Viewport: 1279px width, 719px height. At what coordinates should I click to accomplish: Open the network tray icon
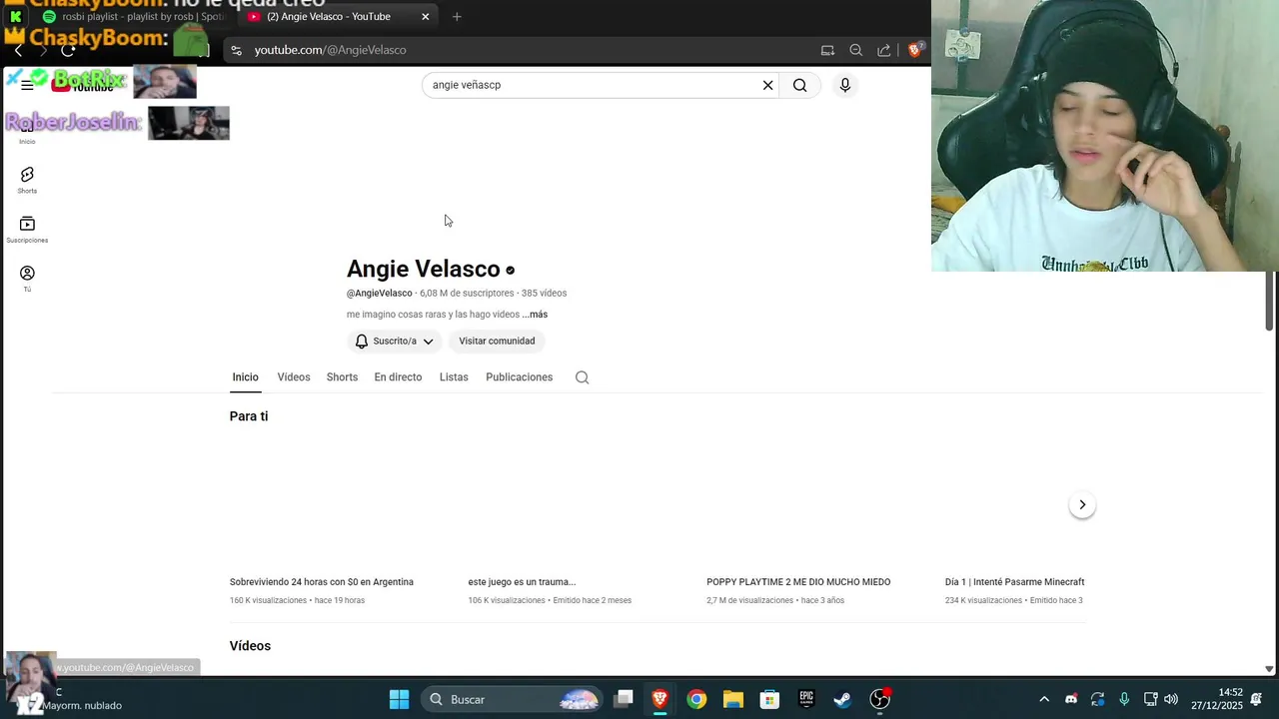(x=1150, y=699)
